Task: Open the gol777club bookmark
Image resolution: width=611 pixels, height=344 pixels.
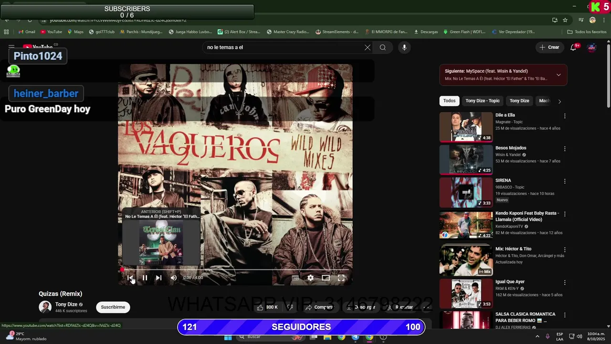Action: pyautogui.click(x=101, y=32)
